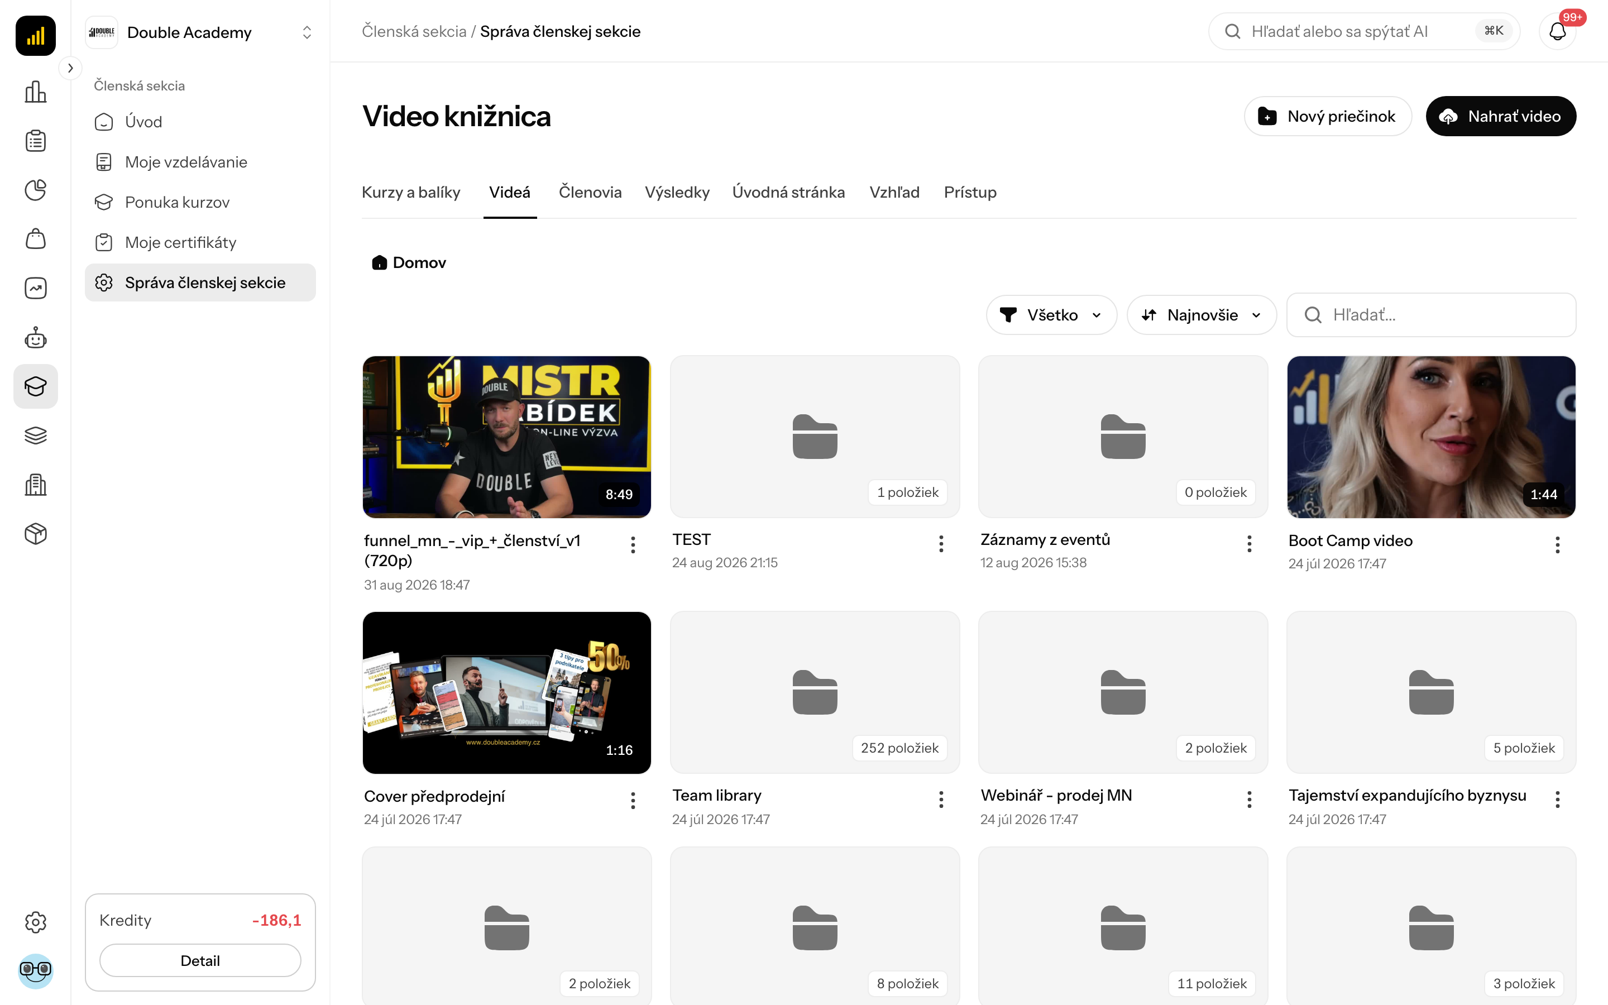1608x1005 pixels.
Task: Open the Boot Camp video thumbnail
Action: (x=1431, y=437)
